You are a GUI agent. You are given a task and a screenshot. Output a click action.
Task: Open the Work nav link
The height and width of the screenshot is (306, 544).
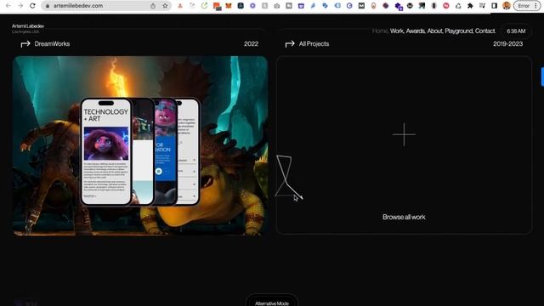pyautogui.click(x=397, y=31)
